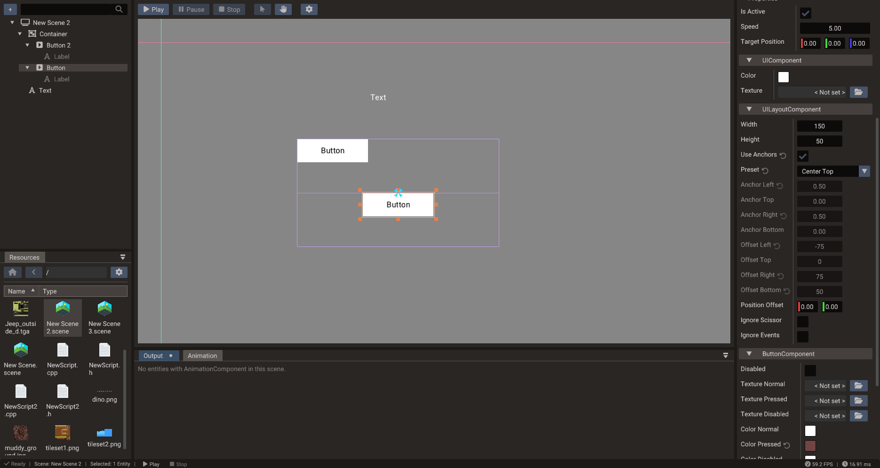Viewport: 880px width, 468px height.
Task: Reset the Preset property
Action: click(765, 170)
